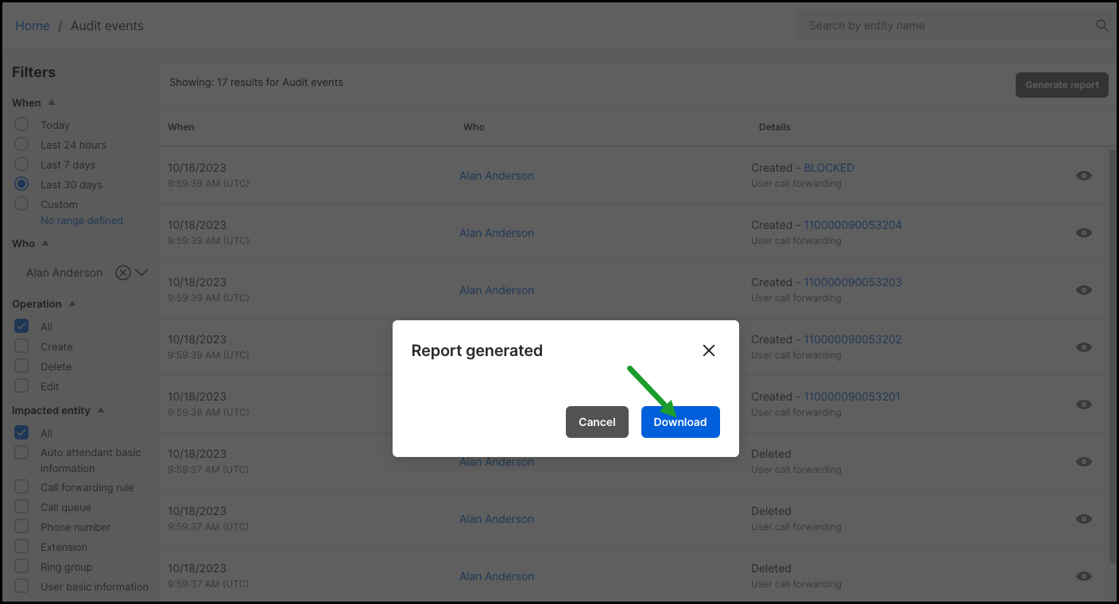Image resolution: width=1119 pixels, height=604 pixels.
Task: Select the Today radio button
Action: click(21, 125)
